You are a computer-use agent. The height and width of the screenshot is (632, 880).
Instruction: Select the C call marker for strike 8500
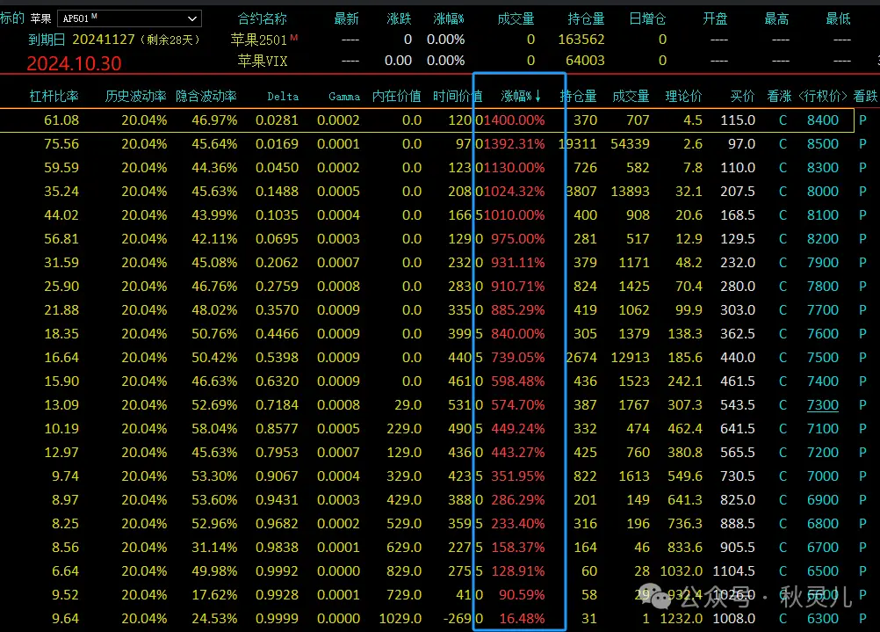(783, 144)
